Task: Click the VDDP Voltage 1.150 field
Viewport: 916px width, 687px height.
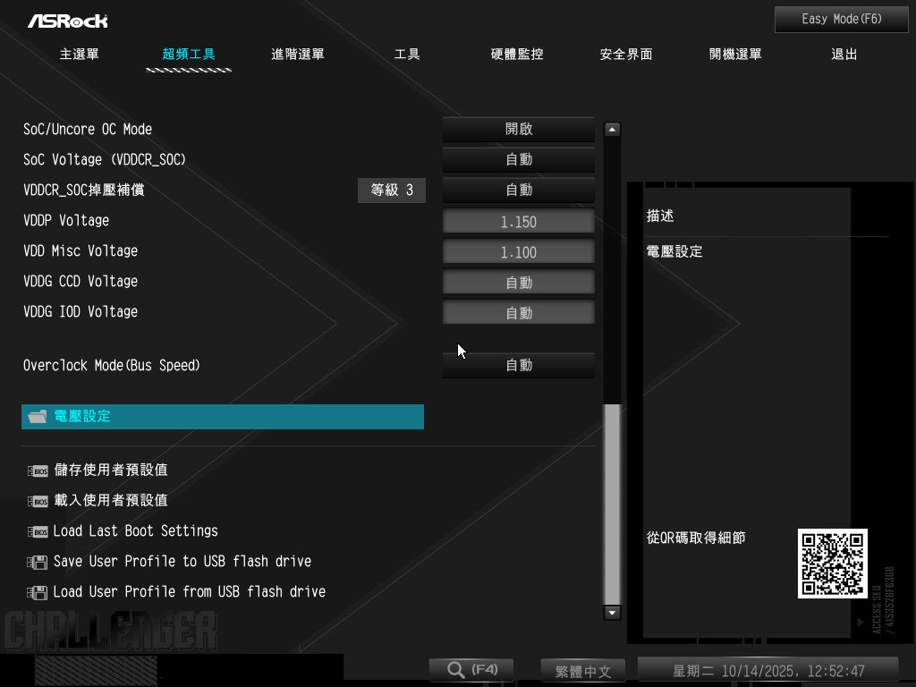Action: (x=518, y=221)
